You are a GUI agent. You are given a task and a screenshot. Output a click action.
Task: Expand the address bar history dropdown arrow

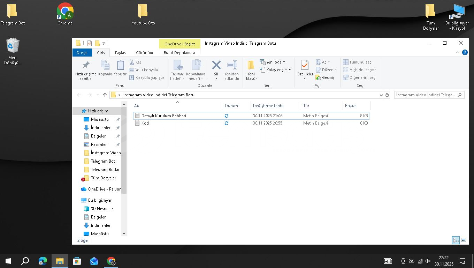tap(381, 95)
